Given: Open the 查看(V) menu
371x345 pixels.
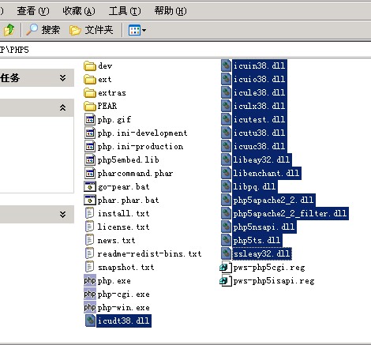Looking at the screenshot, I should tap(32, 11).
